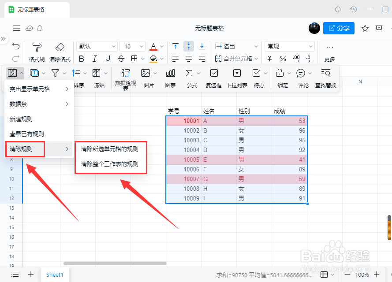
Task: Open the 常规 number format dropdown
Action: pos(289,46)
